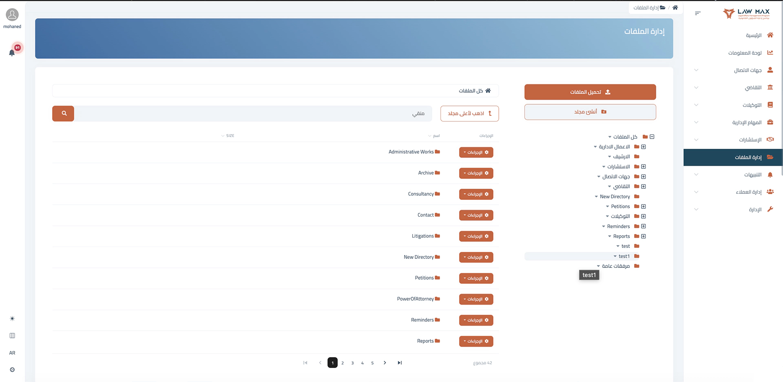This screenshot has width=783, height=382.
Task: Collapse the root كل الملفات tree node
Action: pos(652,137)
